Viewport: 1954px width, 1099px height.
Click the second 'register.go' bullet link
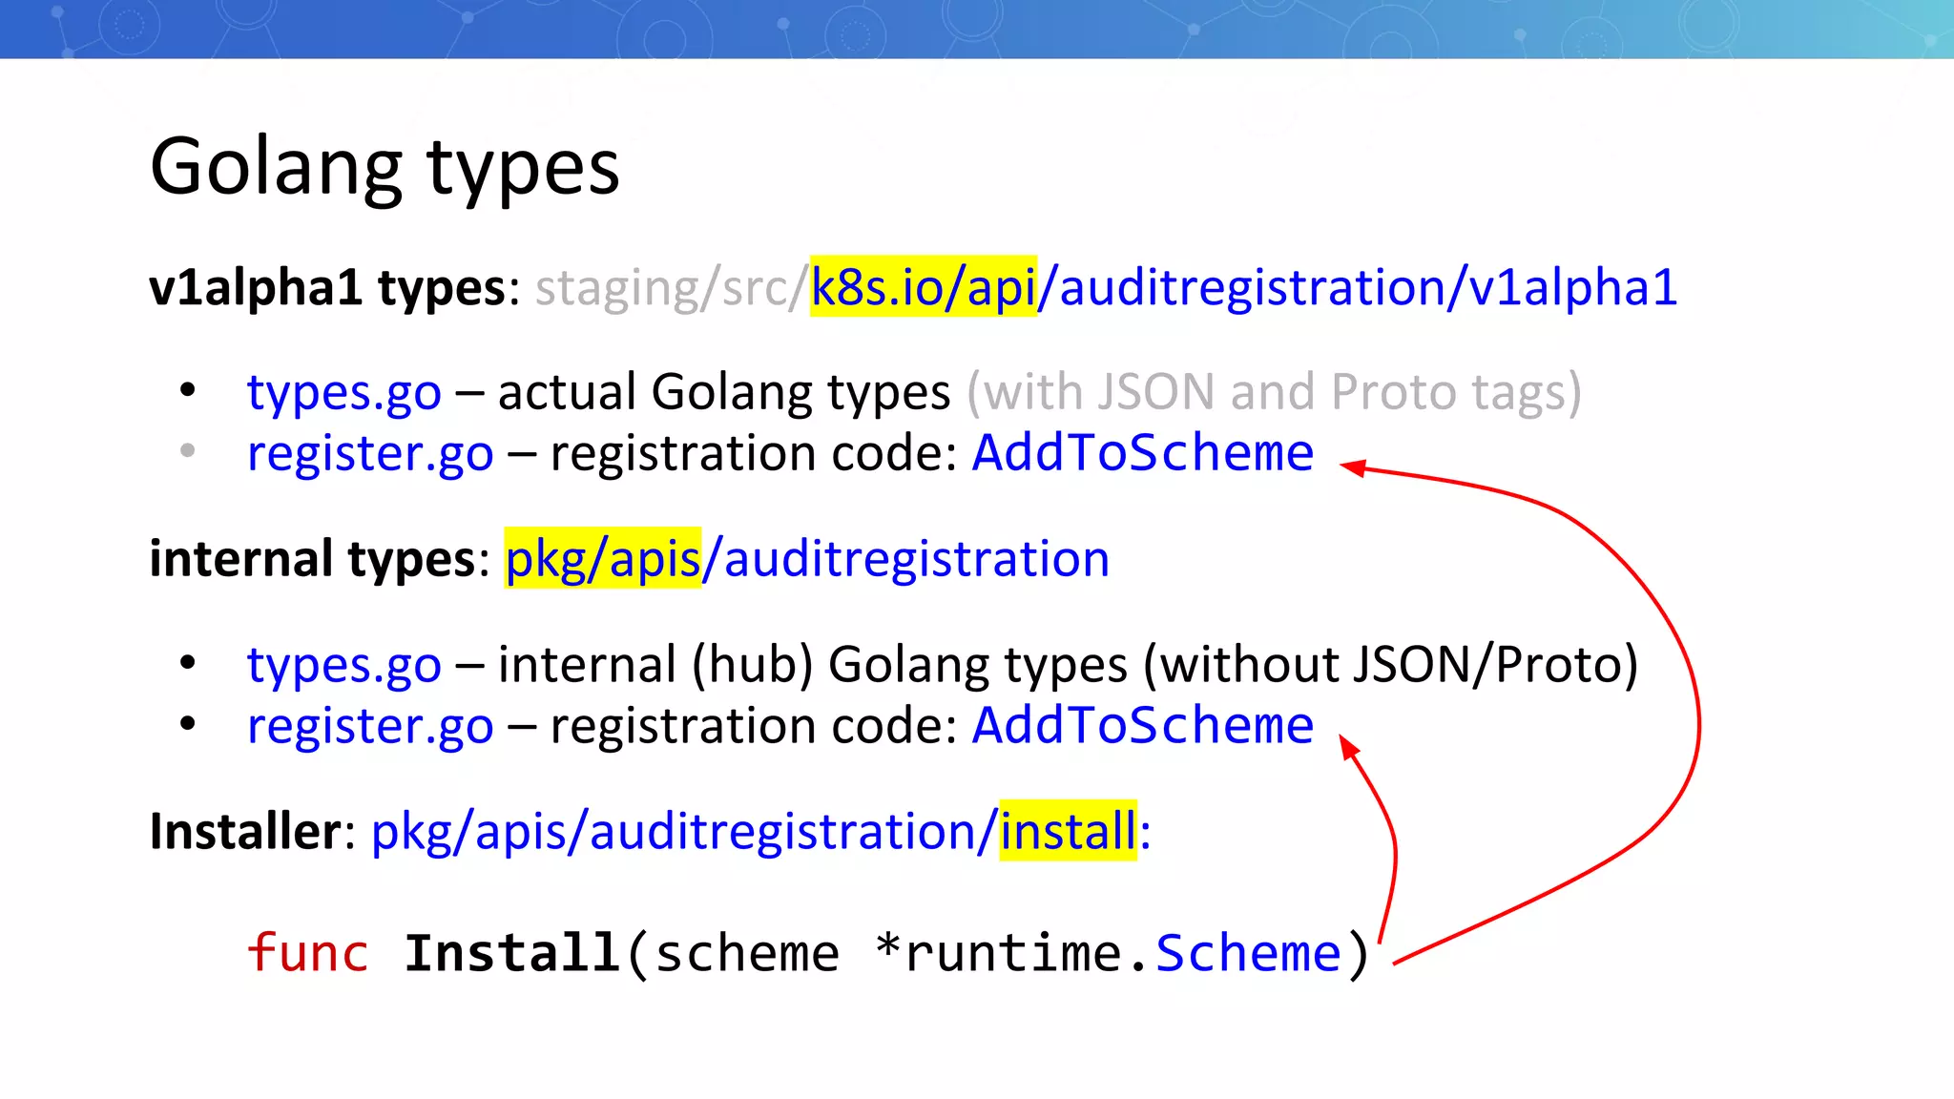tap(370, 726)
